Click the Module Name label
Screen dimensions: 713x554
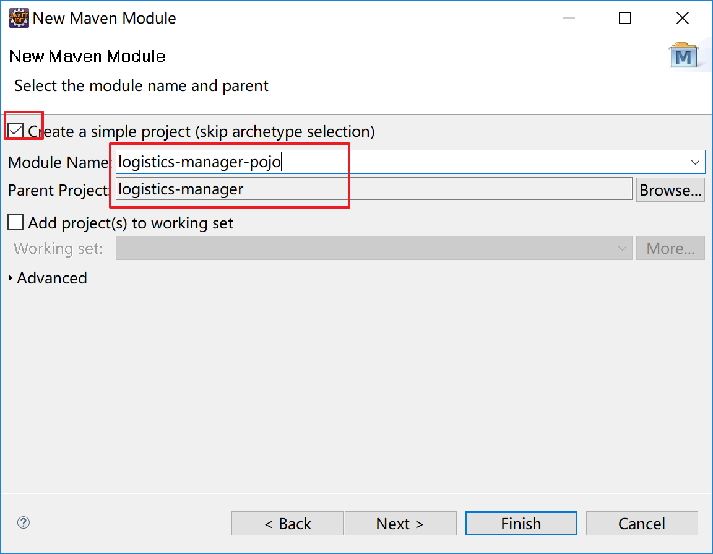tap(59, 162)
